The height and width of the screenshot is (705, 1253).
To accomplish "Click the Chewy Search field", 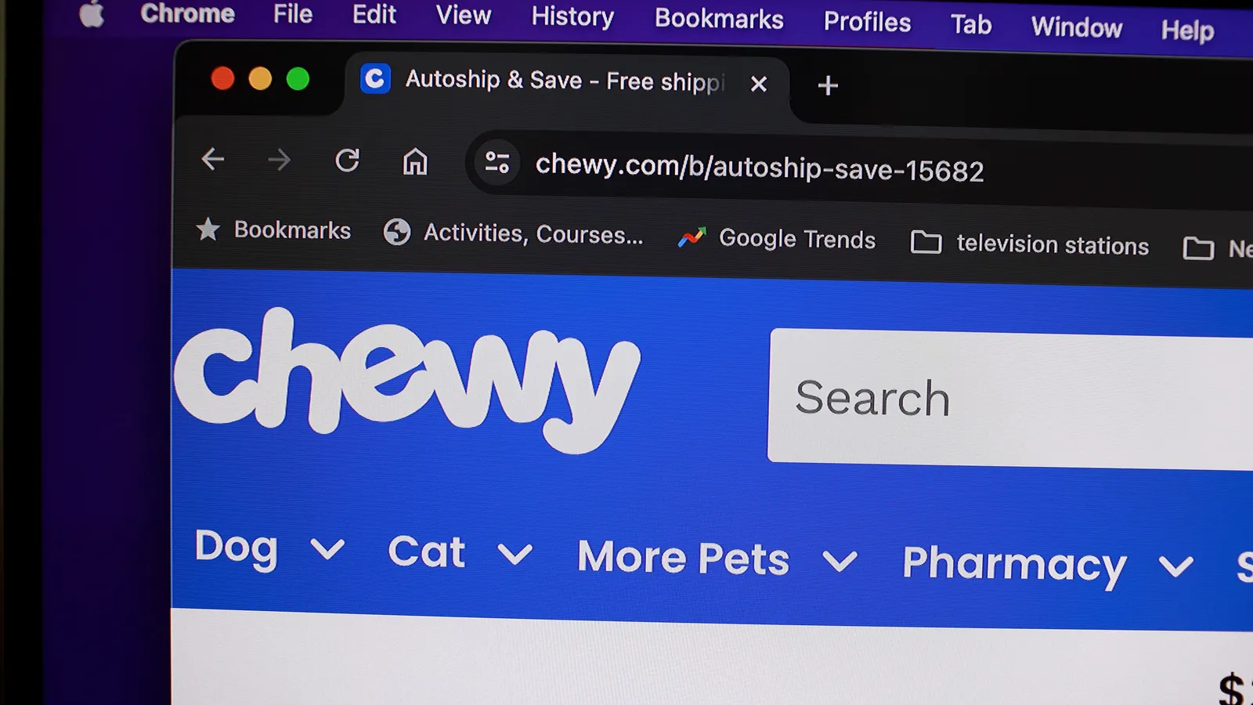I will (1010, 399).
